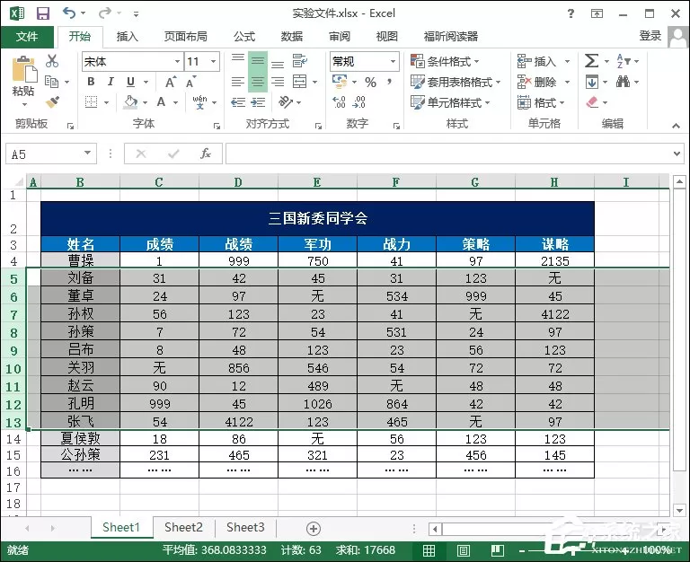
Task: Toggle middle vertical alignment
Action: [258, 61]
